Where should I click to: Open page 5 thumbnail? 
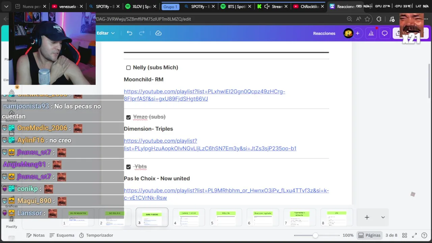(226, 217)
